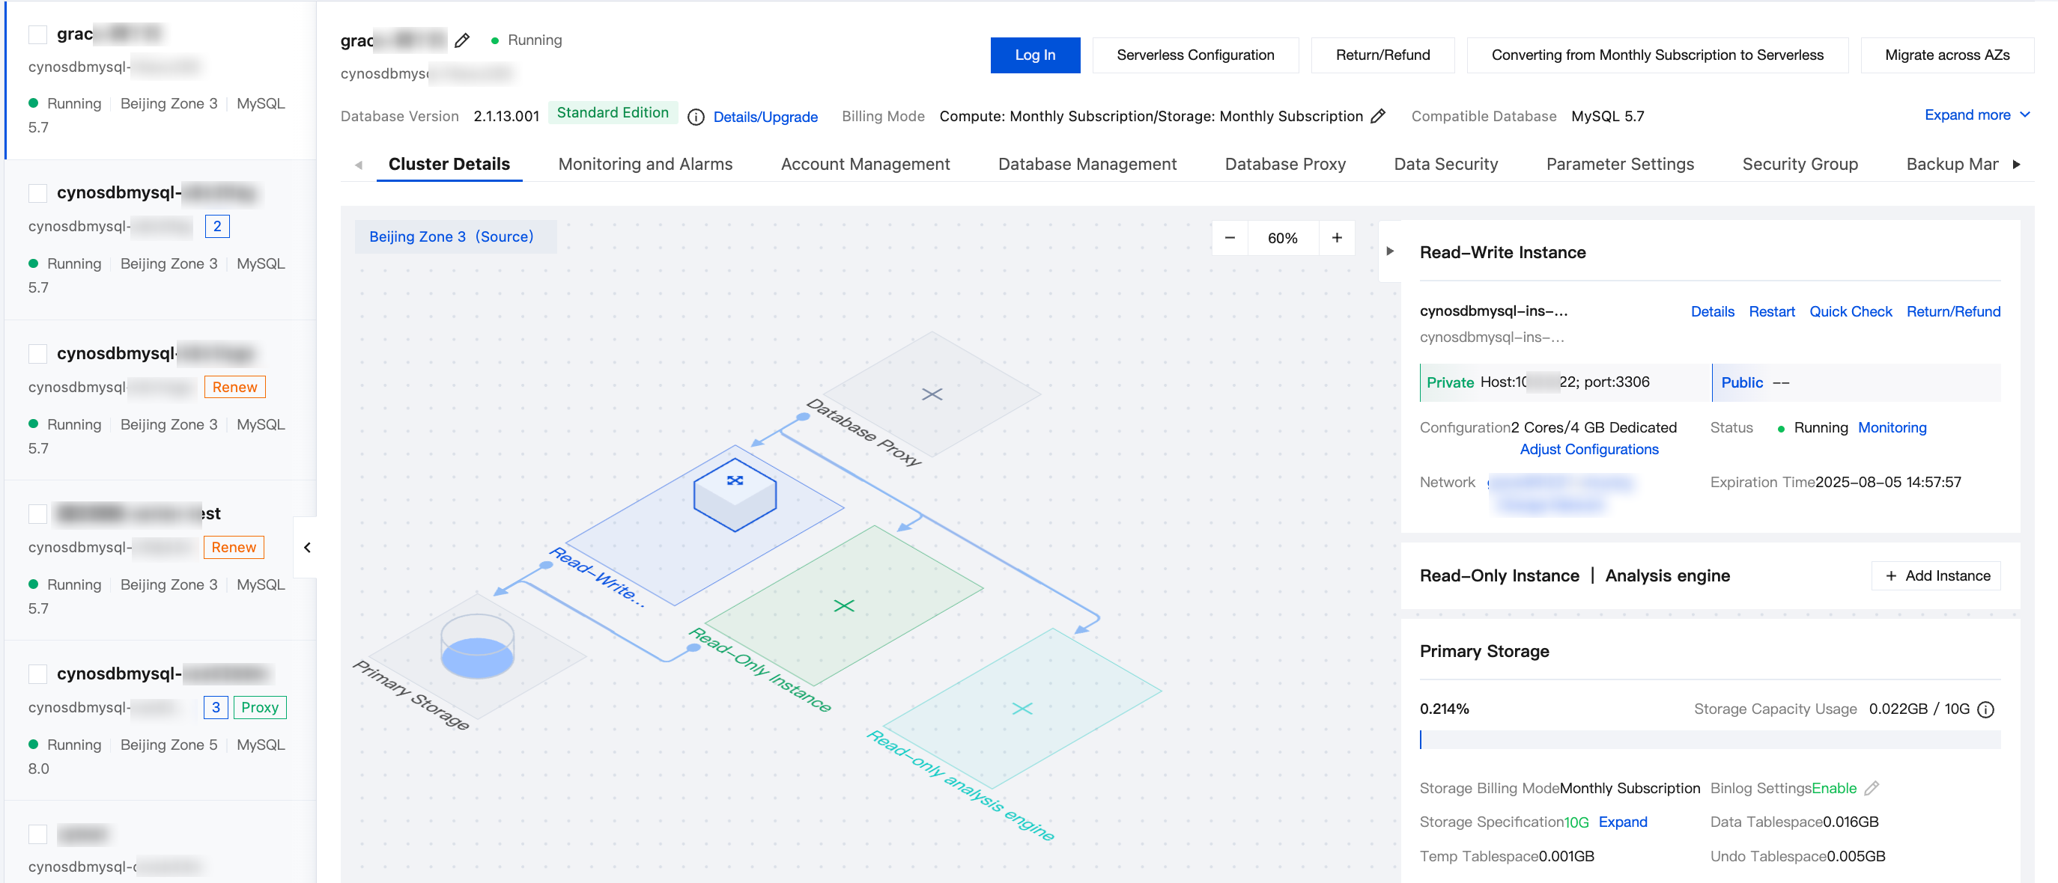Collapse the Read-Write Instance panel arrow
2058x883 pixels.
[1390, 251]
